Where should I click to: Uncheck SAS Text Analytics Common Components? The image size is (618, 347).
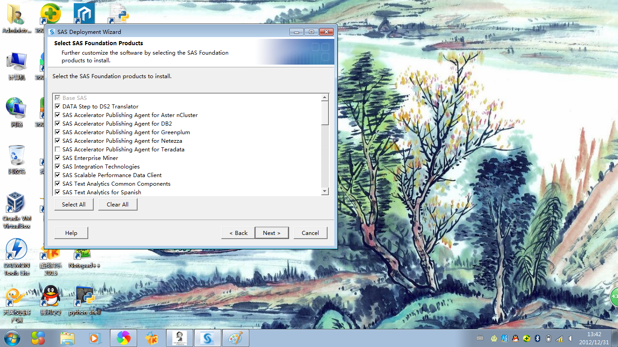coord(57,184)
